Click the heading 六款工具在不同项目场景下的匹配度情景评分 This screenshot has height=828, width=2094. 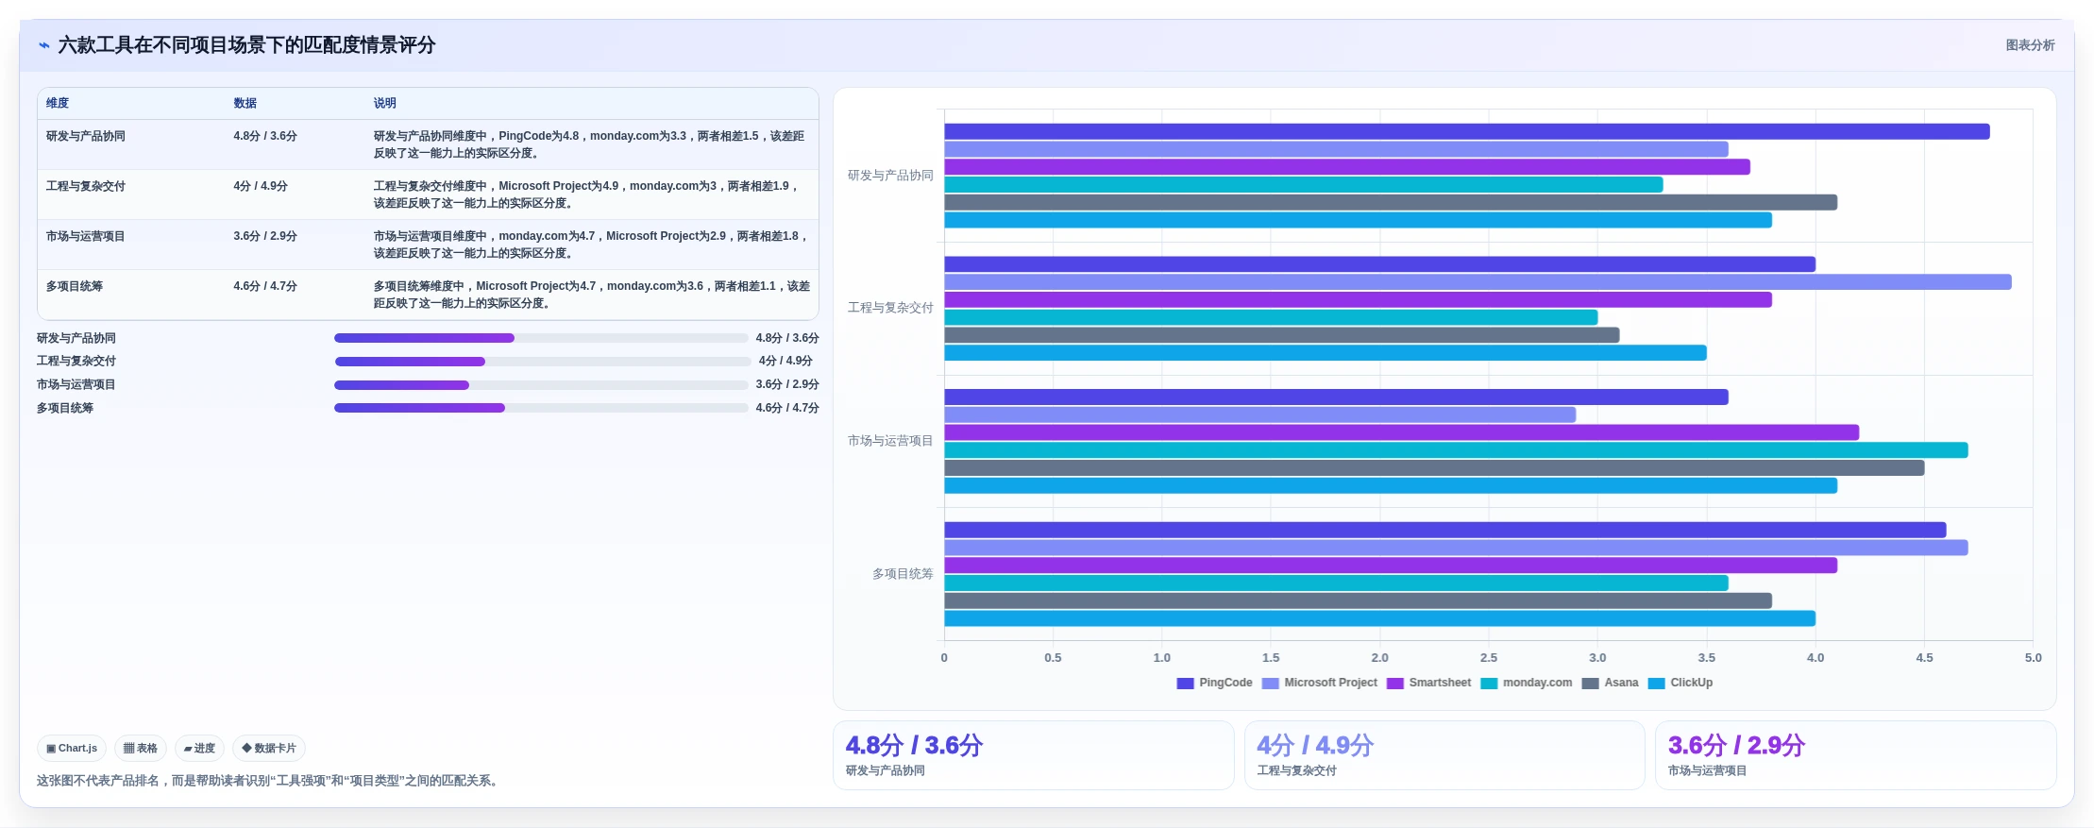click(x=246, y=45)
